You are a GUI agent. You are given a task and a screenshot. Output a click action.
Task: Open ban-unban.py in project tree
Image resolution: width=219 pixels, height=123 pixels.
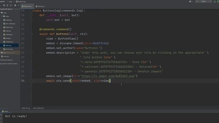[9, 24]
